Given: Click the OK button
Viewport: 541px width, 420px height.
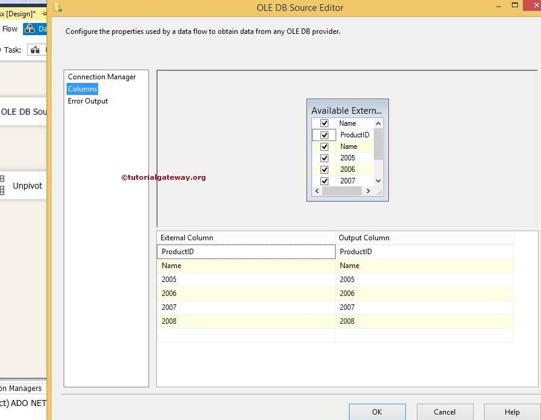Looking at the screenshot, I should pos(377,412).
